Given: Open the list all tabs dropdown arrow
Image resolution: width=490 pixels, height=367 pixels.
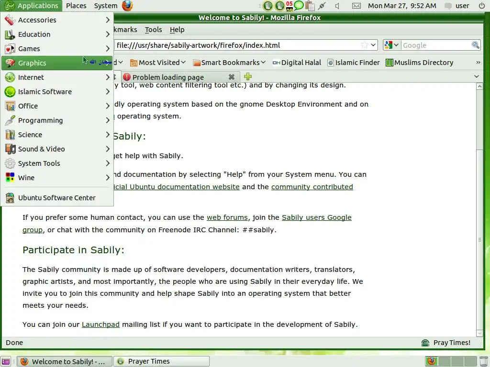Looking at the screenshot, I should pyautogui.click(x=477, y=76).
